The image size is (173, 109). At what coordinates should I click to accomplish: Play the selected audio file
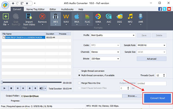(5, 88)
